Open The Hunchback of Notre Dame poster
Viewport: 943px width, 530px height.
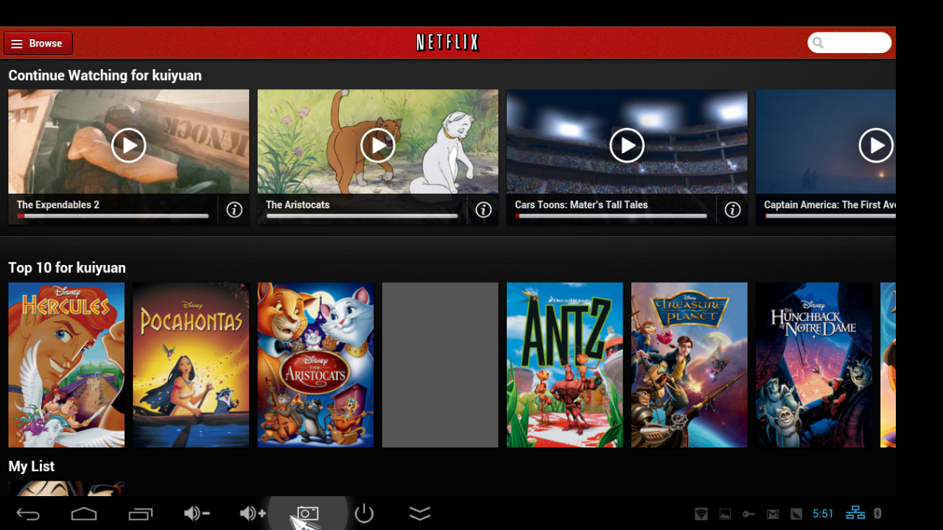pos(813,365)
